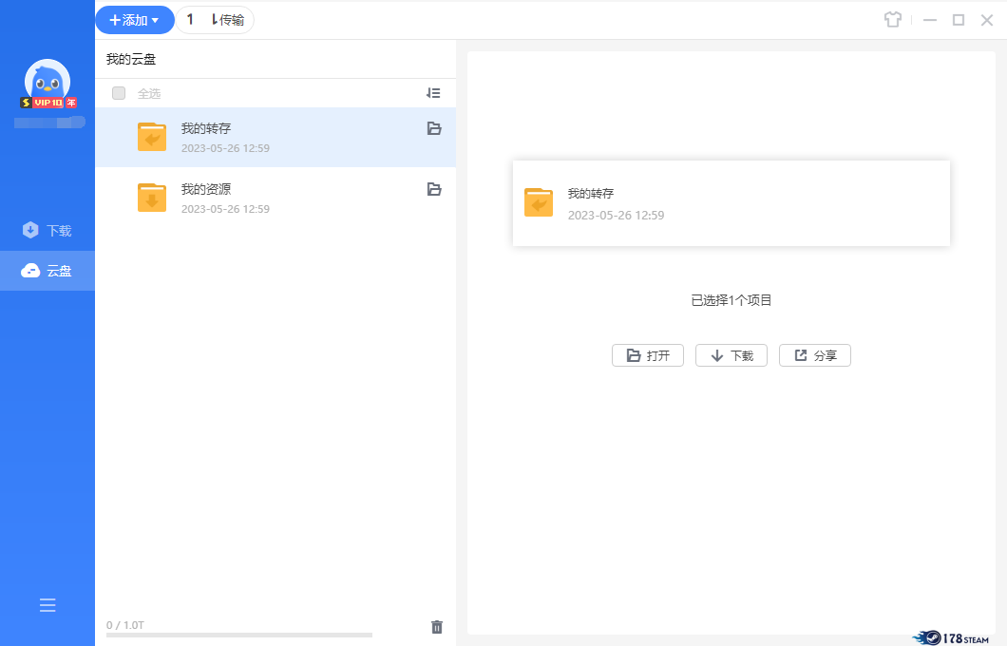Click the 分享 share button
The image size is (1007, 646).
[815, 355]
